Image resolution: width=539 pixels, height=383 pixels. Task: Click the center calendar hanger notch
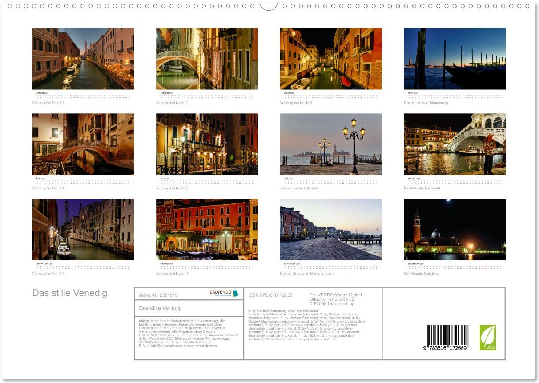(269, 6)
